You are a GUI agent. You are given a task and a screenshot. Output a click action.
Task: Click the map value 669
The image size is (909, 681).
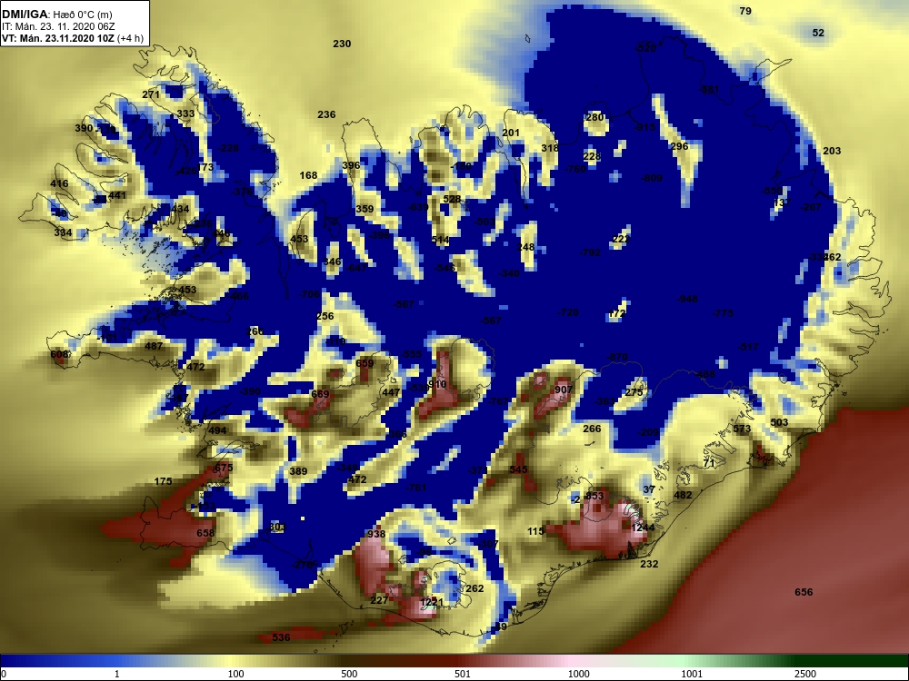(320, 394)
